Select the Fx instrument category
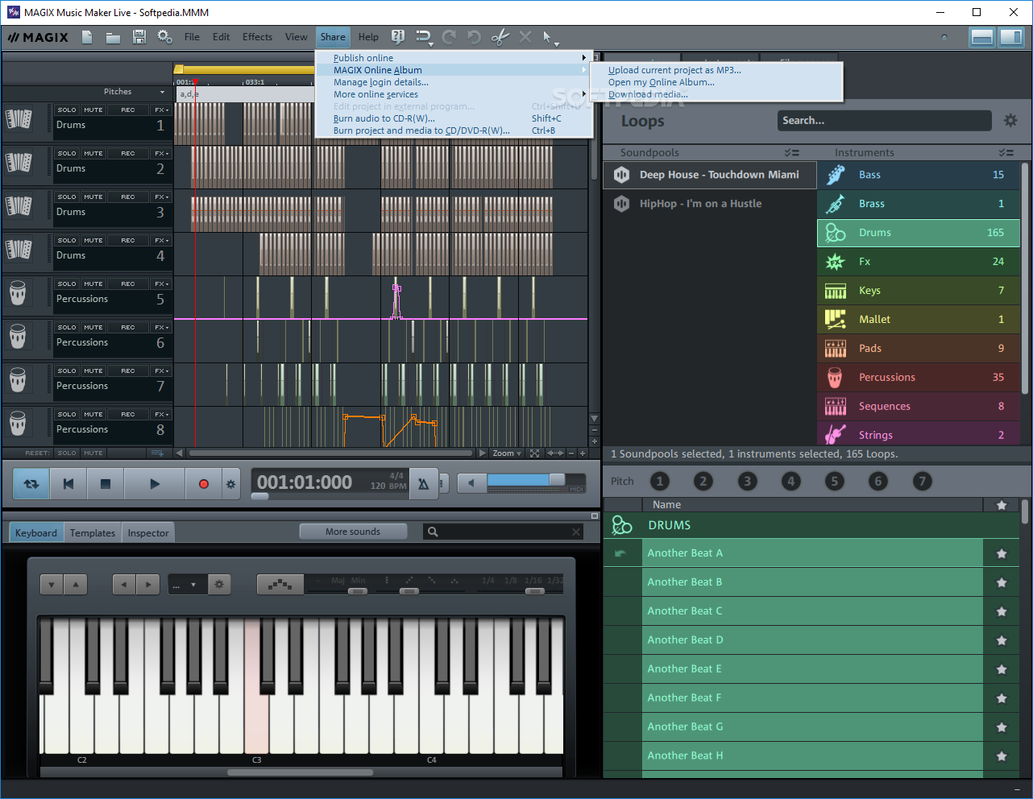Image resolution: width=1033 pixels, height=799 pixels. (x=919, y=262)
